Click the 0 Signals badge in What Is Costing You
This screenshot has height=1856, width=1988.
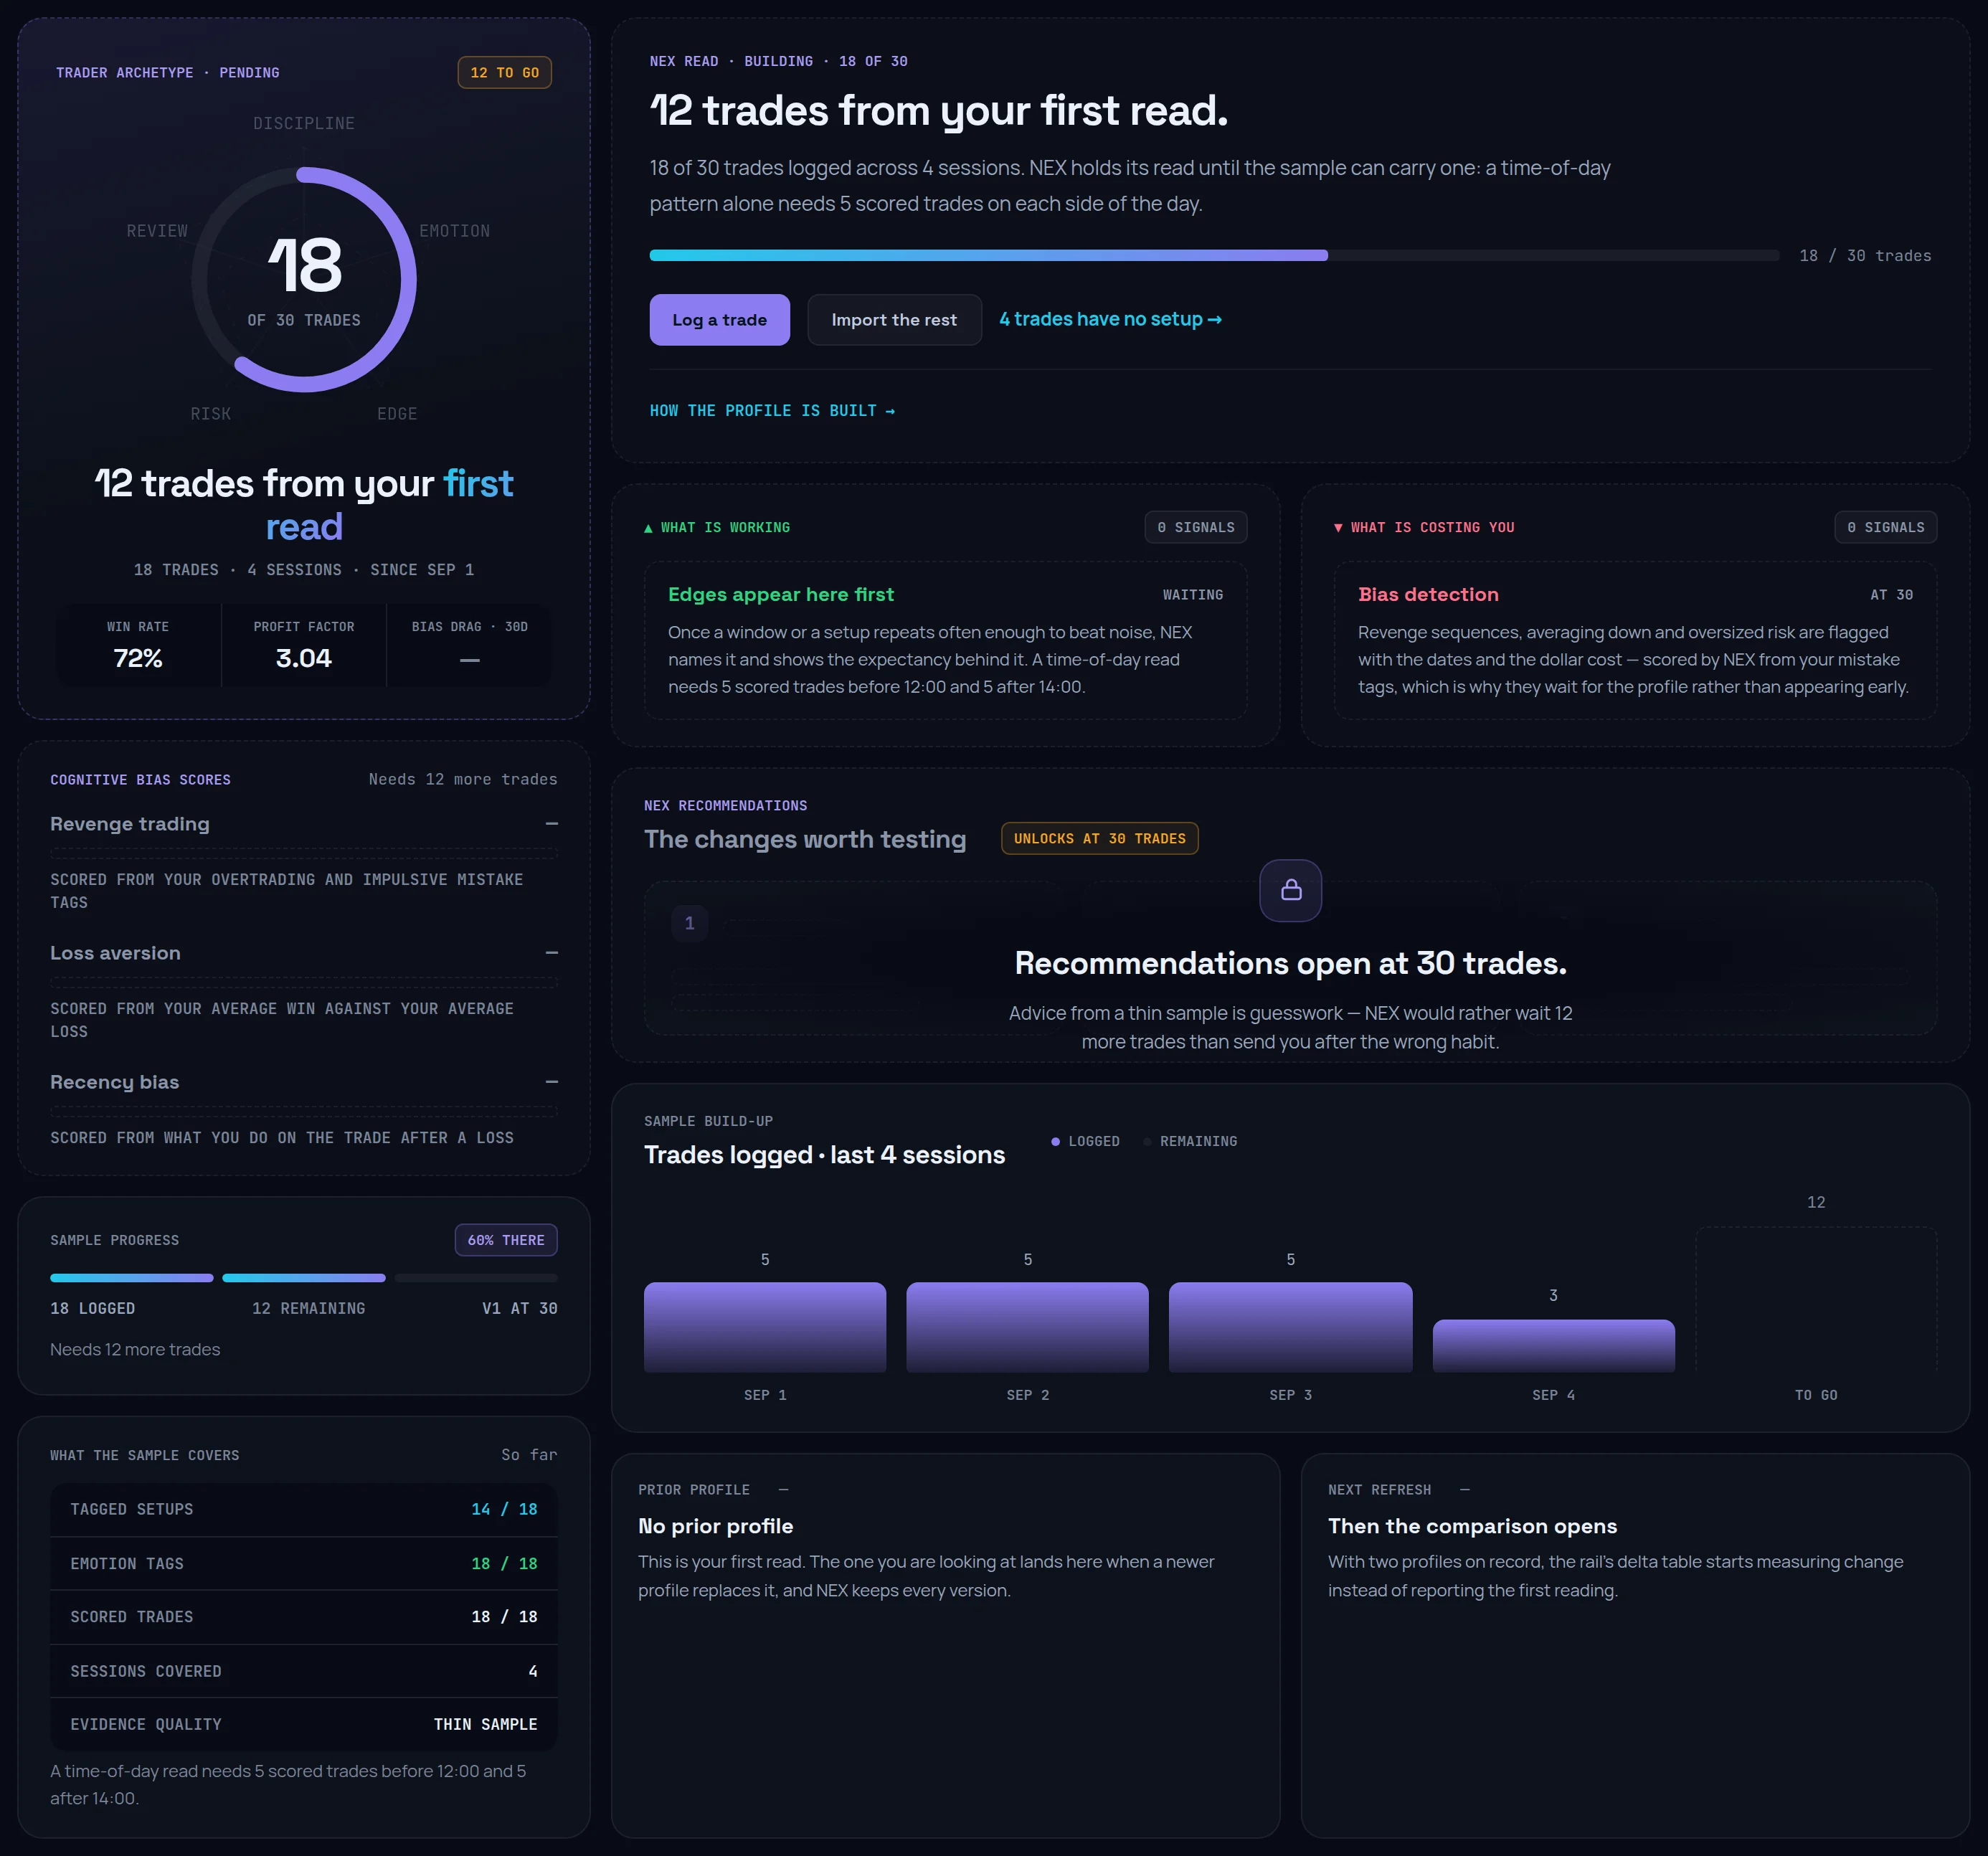(x=1885, y=528)
